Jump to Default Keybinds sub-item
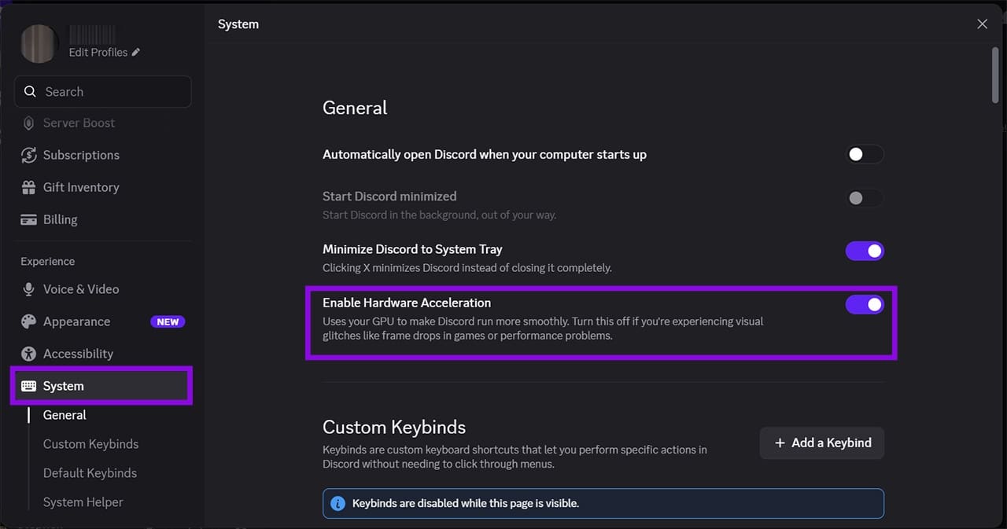 coord(90,473)
